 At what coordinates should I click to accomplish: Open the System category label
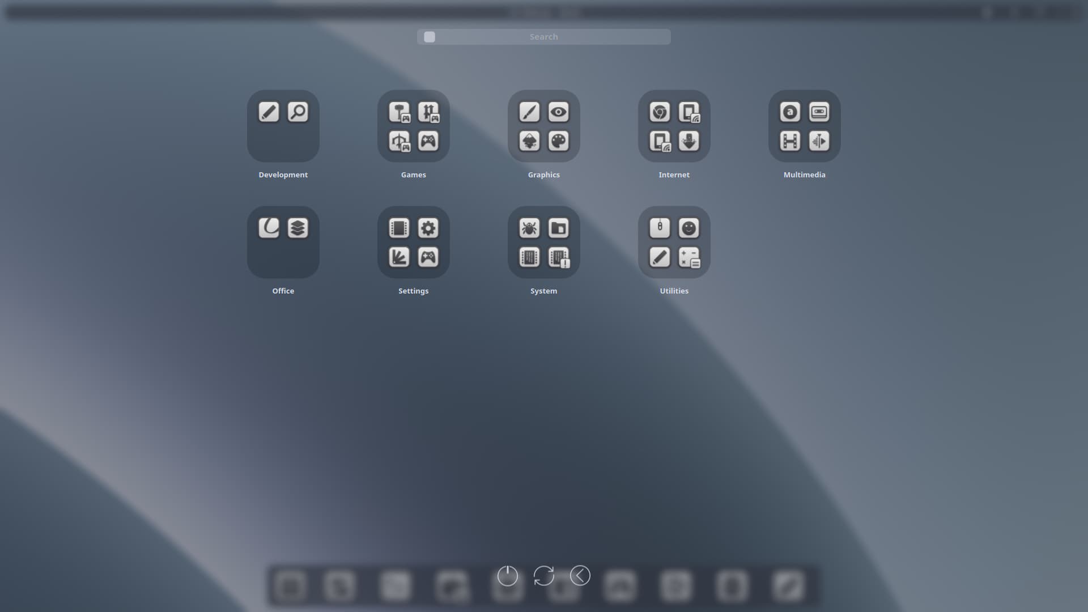[x=544, y=291]
